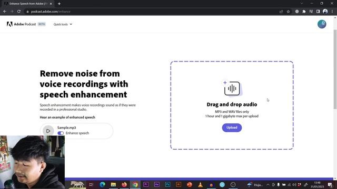Launch VLC media player from taskbar
This screenshot has height=189, width=337.
[x=200, y=184]
